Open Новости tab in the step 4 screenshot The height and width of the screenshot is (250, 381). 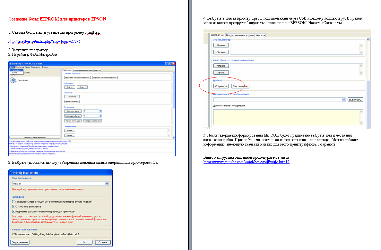[260, 35]
